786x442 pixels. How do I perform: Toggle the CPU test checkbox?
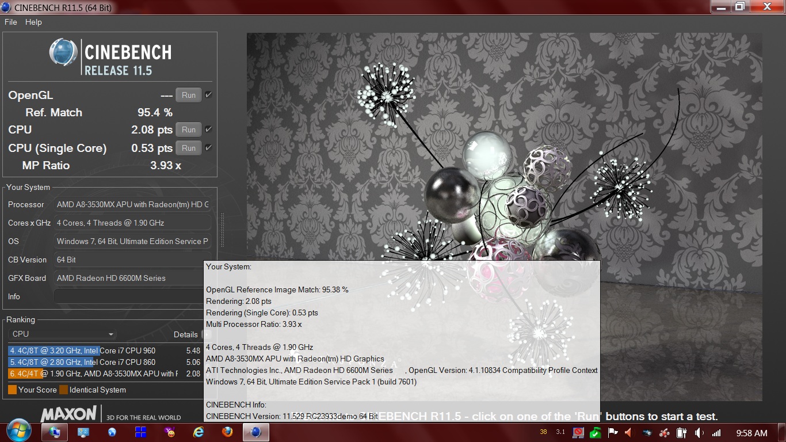pos(208,129)
